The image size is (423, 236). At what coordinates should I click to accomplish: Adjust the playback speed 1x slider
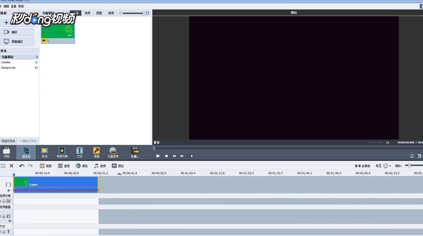(x=377, y=143)
